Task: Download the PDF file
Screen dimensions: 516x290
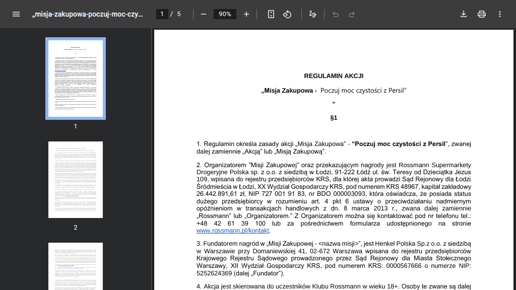Action: point(464,14)
